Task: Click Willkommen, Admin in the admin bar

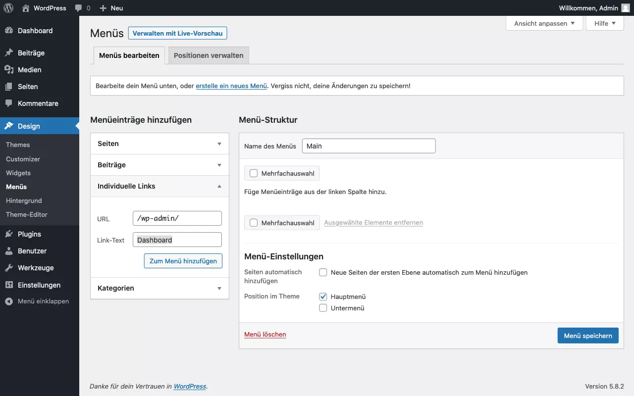Action: click(588, 8)
